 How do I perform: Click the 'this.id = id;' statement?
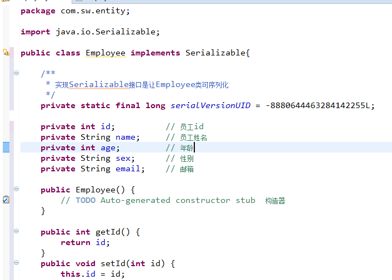coord(93,274)
